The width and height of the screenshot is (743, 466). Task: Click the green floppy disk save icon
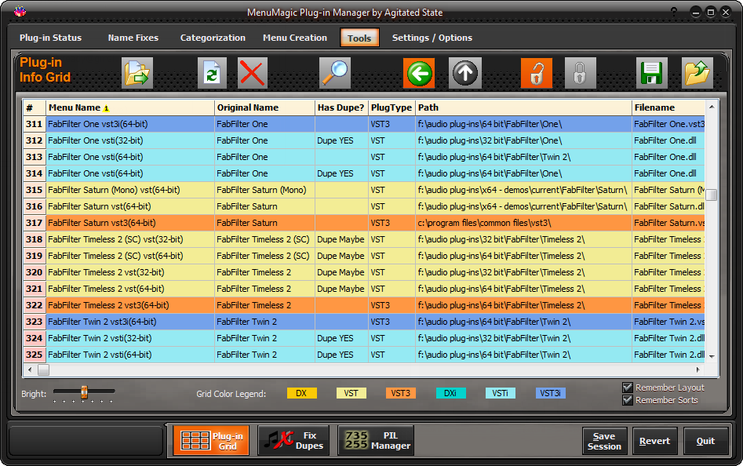651,73
